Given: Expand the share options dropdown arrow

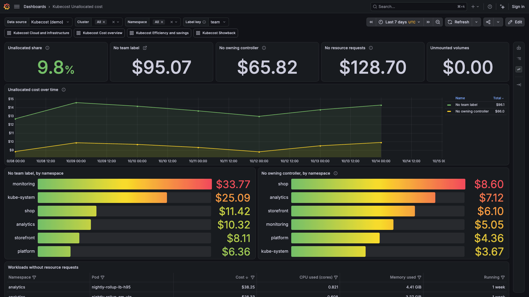Looking at the screenshot, I should 498,22.
